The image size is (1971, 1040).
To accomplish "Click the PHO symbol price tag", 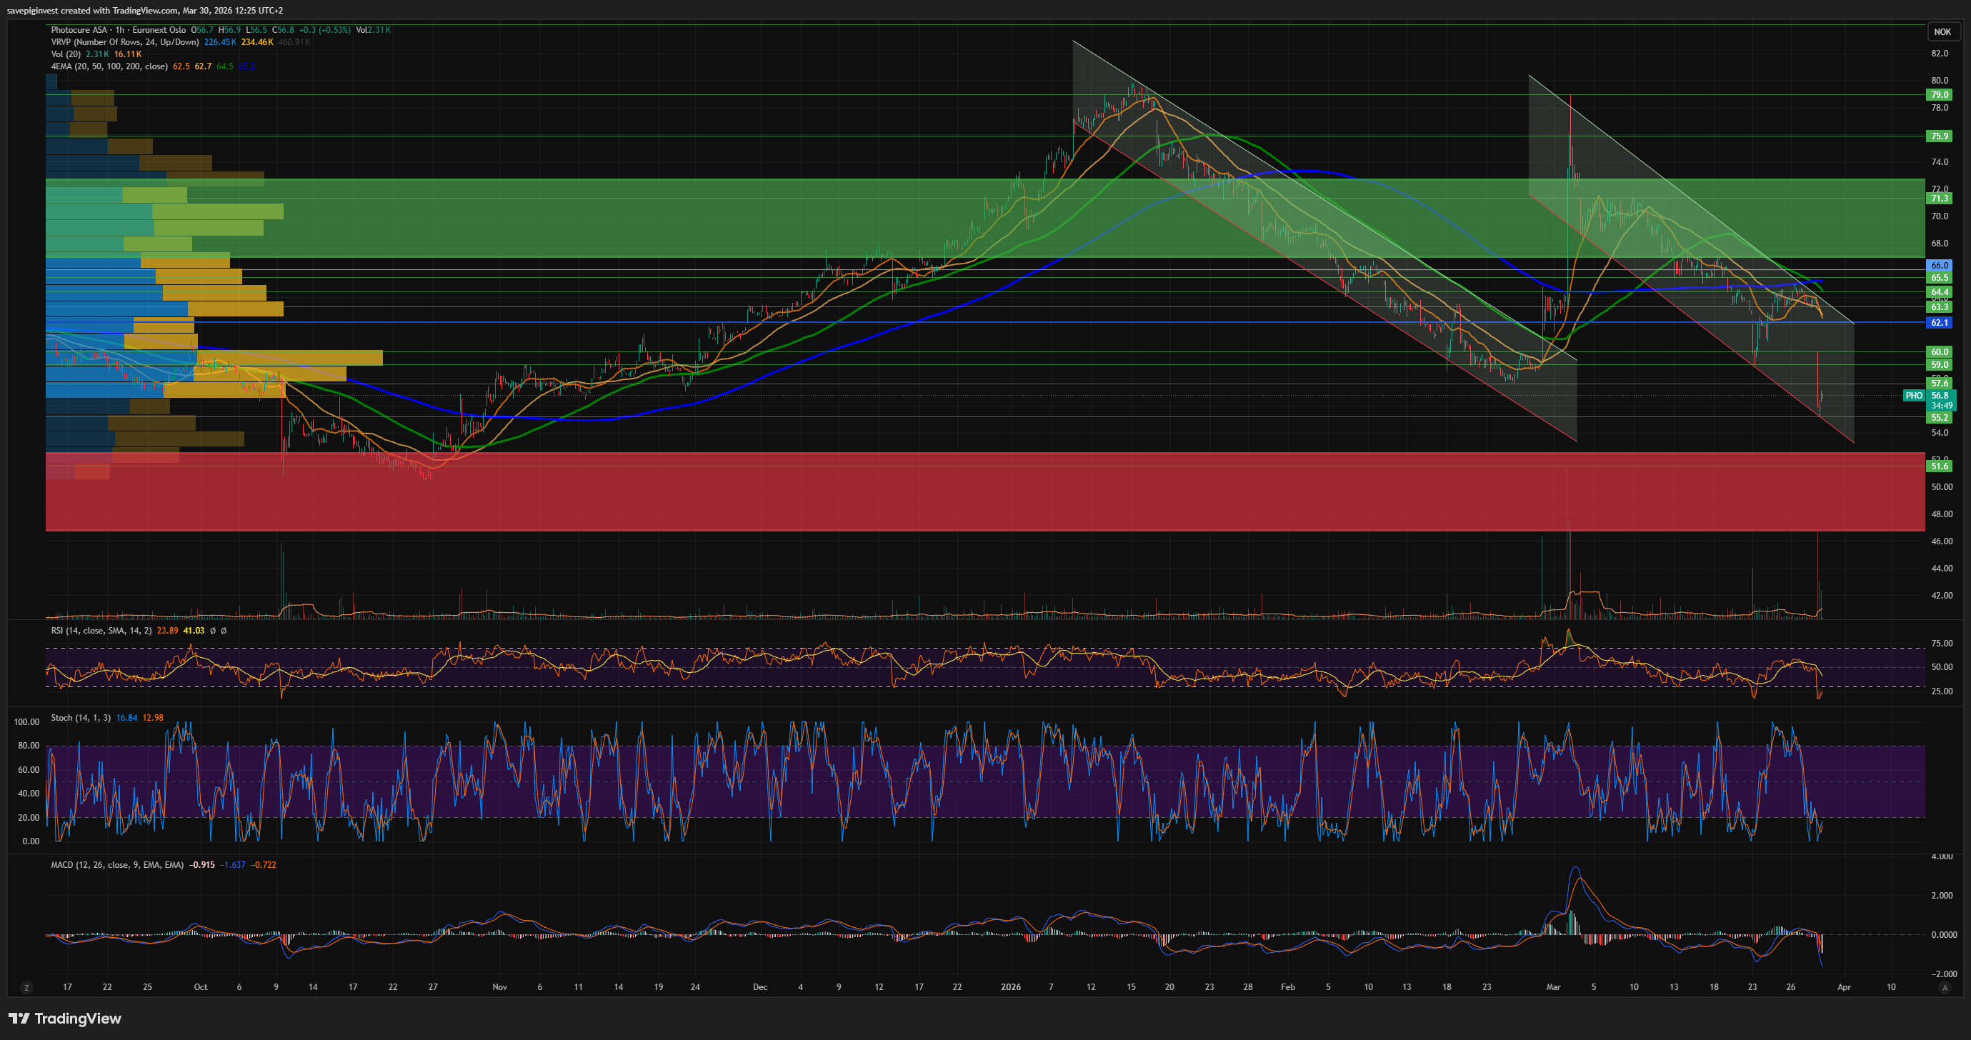I will tap(1914, 396).
